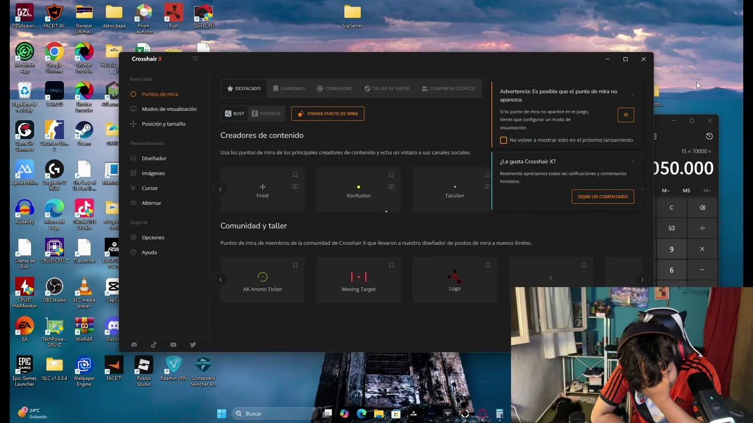Screen dimensions: 753x423
Task: Open File Explorer from taskbar
Action: tap(379, 414)
